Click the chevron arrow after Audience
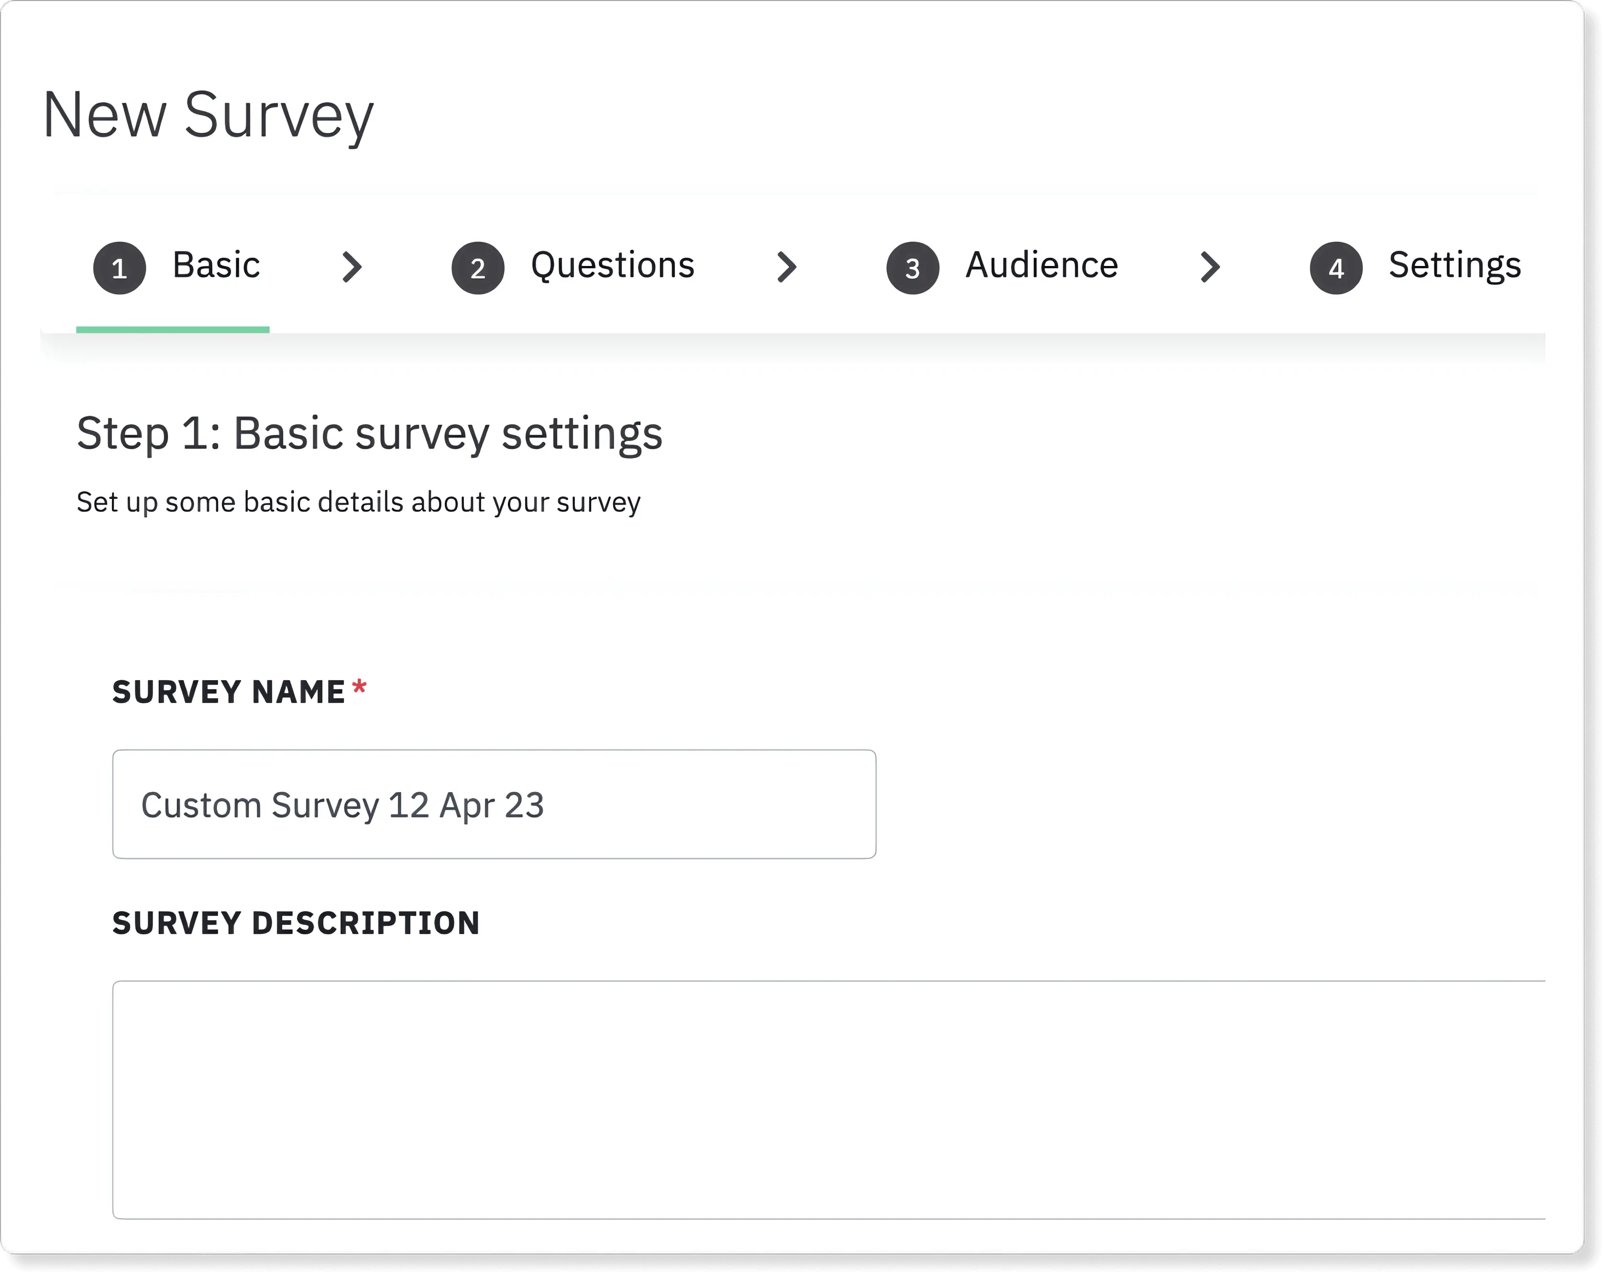The image size is (1607, 1277). click(x=1210, y=267)
